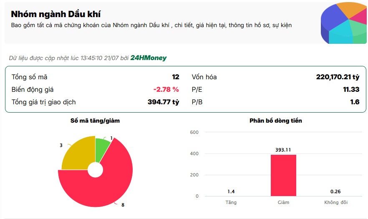Click the Vốn hóa value 220,170.21 tỷ
Image resolution: width=368 pixels, height=219 pixels.
point(338,77)
